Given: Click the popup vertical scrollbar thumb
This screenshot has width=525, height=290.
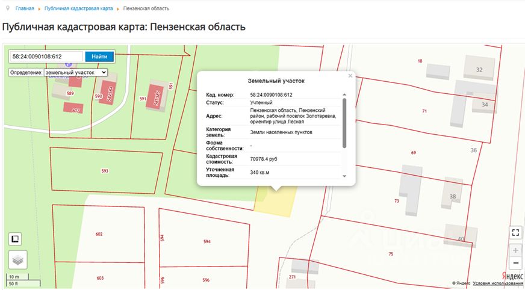Looking at the screenshot, I should point(344,123).
